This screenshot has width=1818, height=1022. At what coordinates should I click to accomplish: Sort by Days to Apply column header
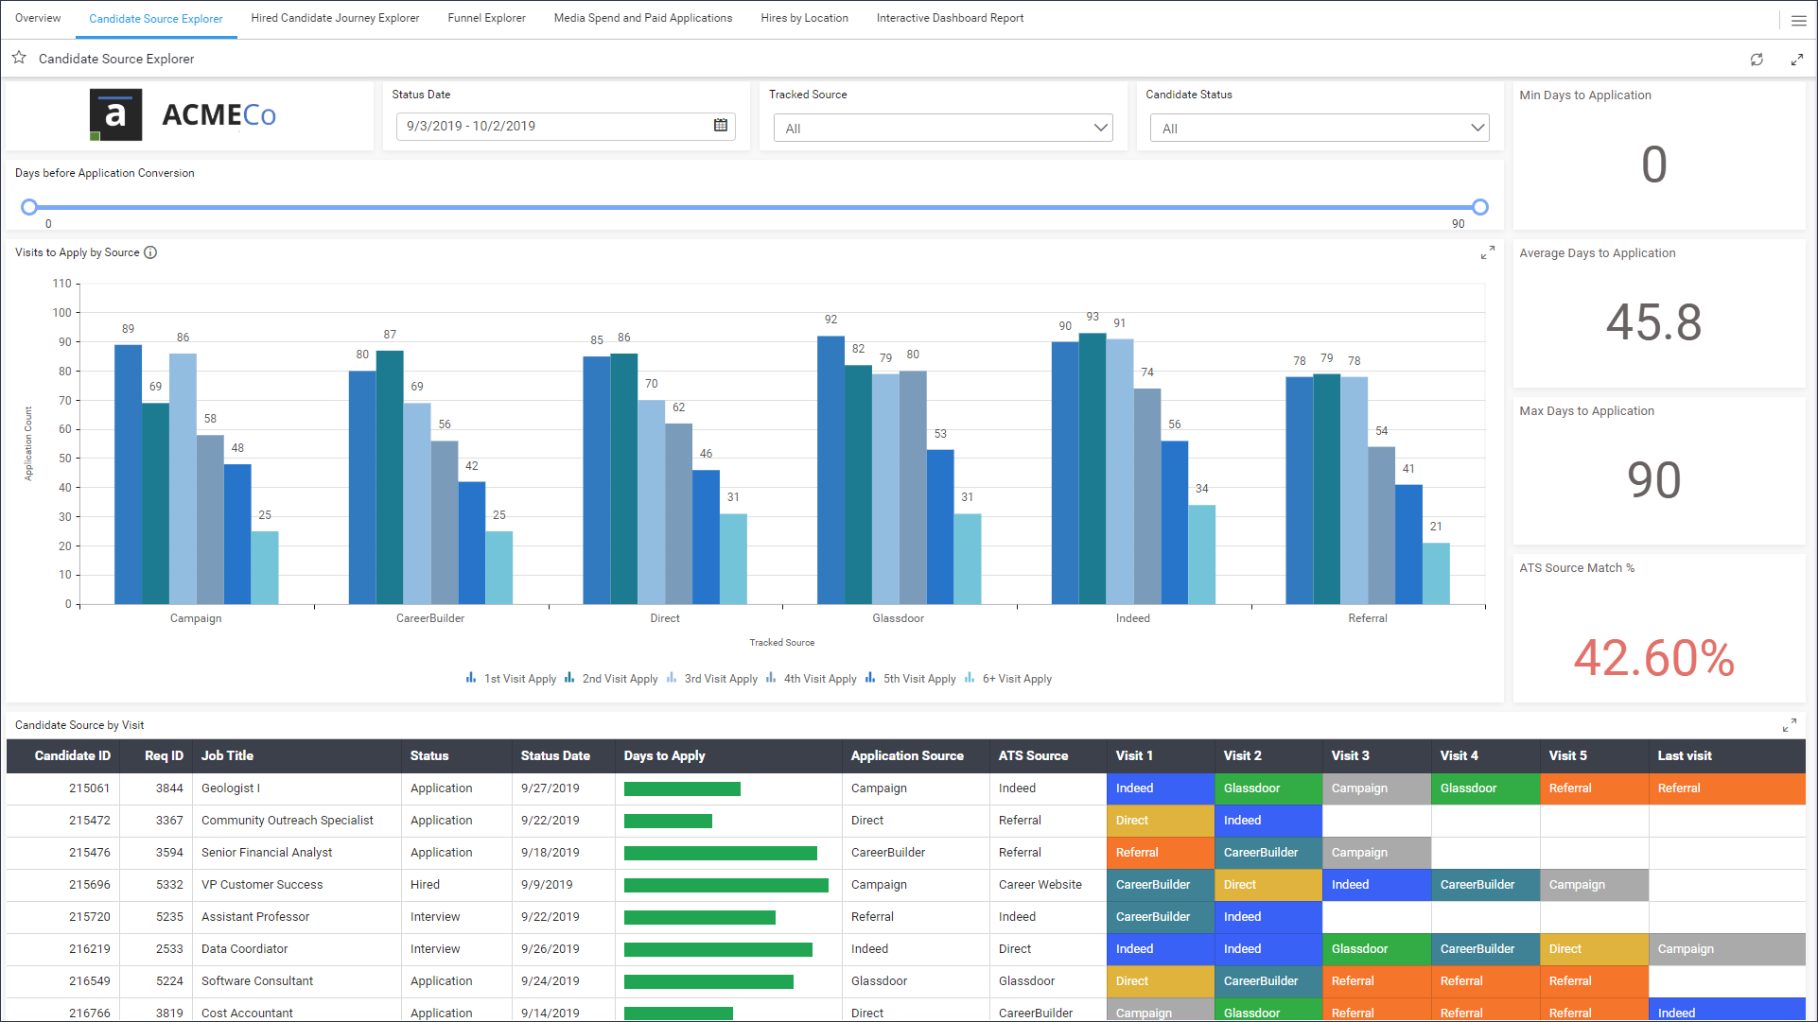[x=664, y=755]
